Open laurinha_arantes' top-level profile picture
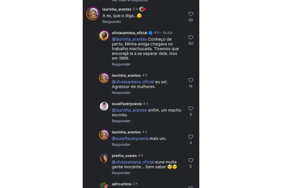This screenshot has width=282, height=188. (93, 13)
